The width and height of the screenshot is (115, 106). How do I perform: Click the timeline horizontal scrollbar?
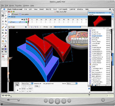68,27
